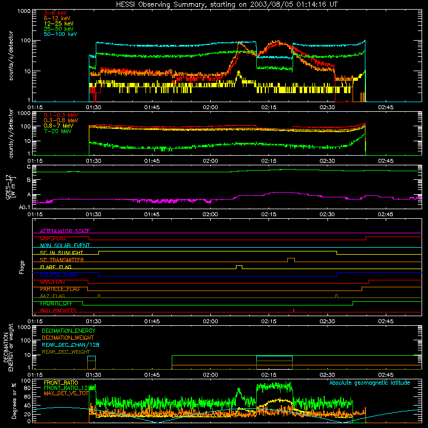Click the PARTICLE_FLAG label

pos(60,289)
